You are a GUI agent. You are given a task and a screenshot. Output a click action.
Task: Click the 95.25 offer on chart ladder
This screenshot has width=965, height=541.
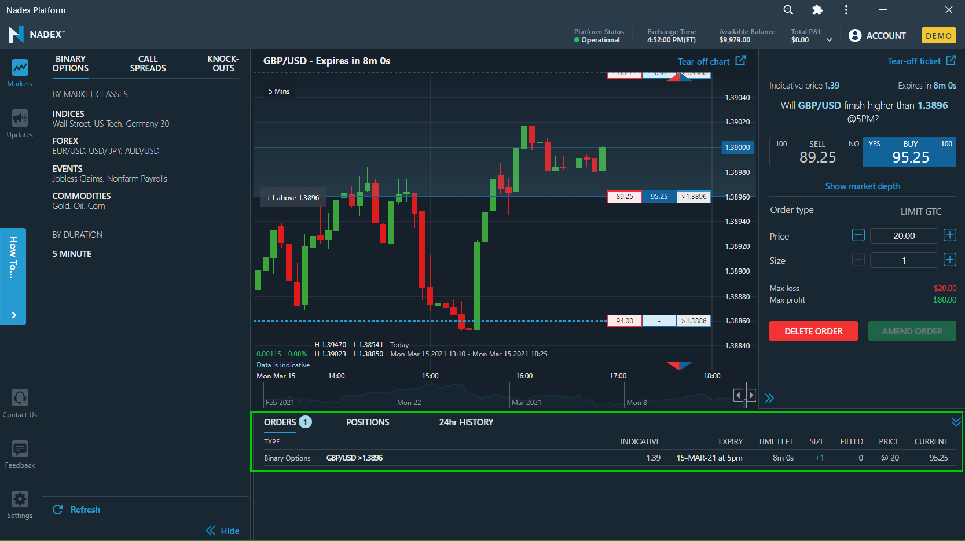[x=659, y=197]
